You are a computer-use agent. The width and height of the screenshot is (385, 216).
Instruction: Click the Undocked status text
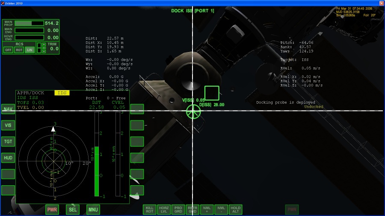[x=314, y=107]
